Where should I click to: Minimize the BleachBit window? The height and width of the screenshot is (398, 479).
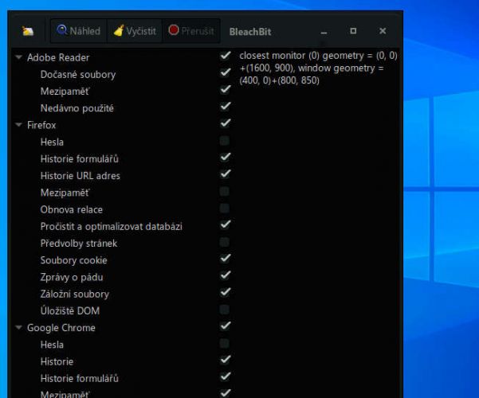point(324,32)
